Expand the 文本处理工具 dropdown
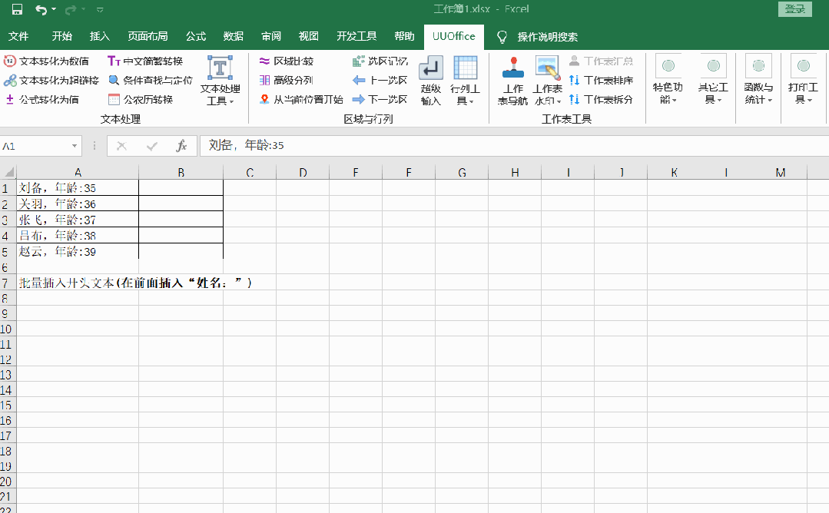829x513 pixels. [220, 81]
